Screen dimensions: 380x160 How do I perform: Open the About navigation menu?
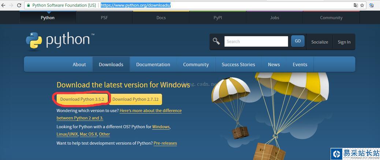[x=79, y=64]
